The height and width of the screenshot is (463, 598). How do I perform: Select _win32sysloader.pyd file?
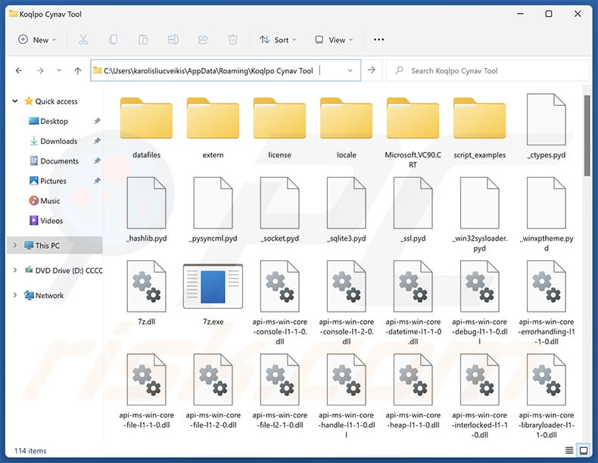tap(479, 215)
